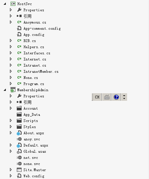
Task: Expand the Scripts folder
Action: (11, 121)
